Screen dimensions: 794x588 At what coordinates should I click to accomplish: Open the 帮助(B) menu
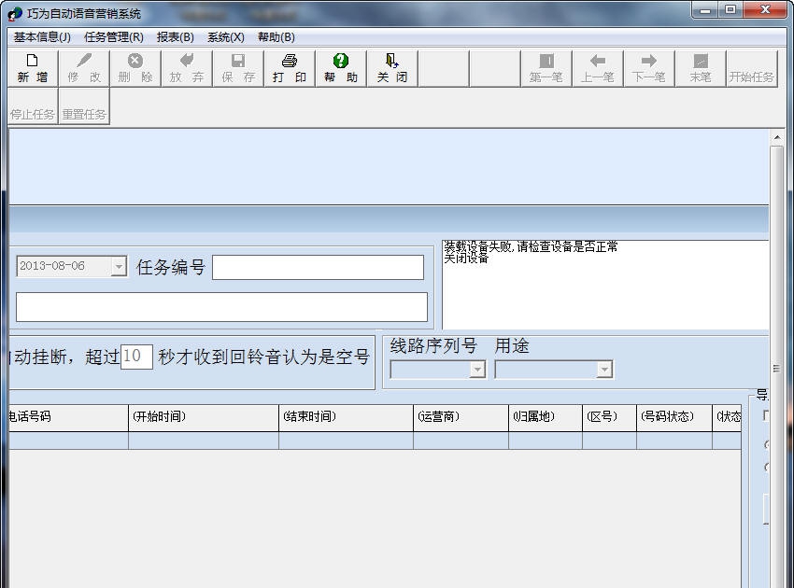click(276, 37)
